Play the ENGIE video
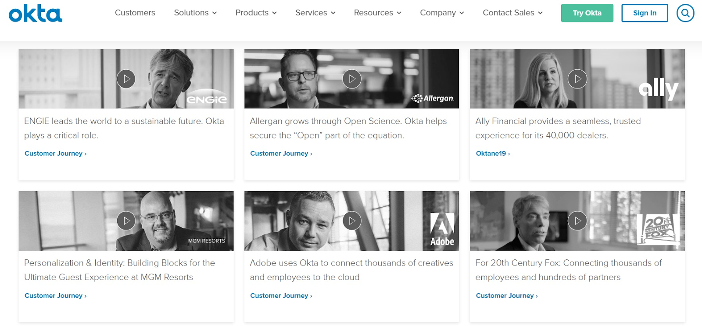Image resolution: width=702 pixels, height=326 pixels. point(126,79)
